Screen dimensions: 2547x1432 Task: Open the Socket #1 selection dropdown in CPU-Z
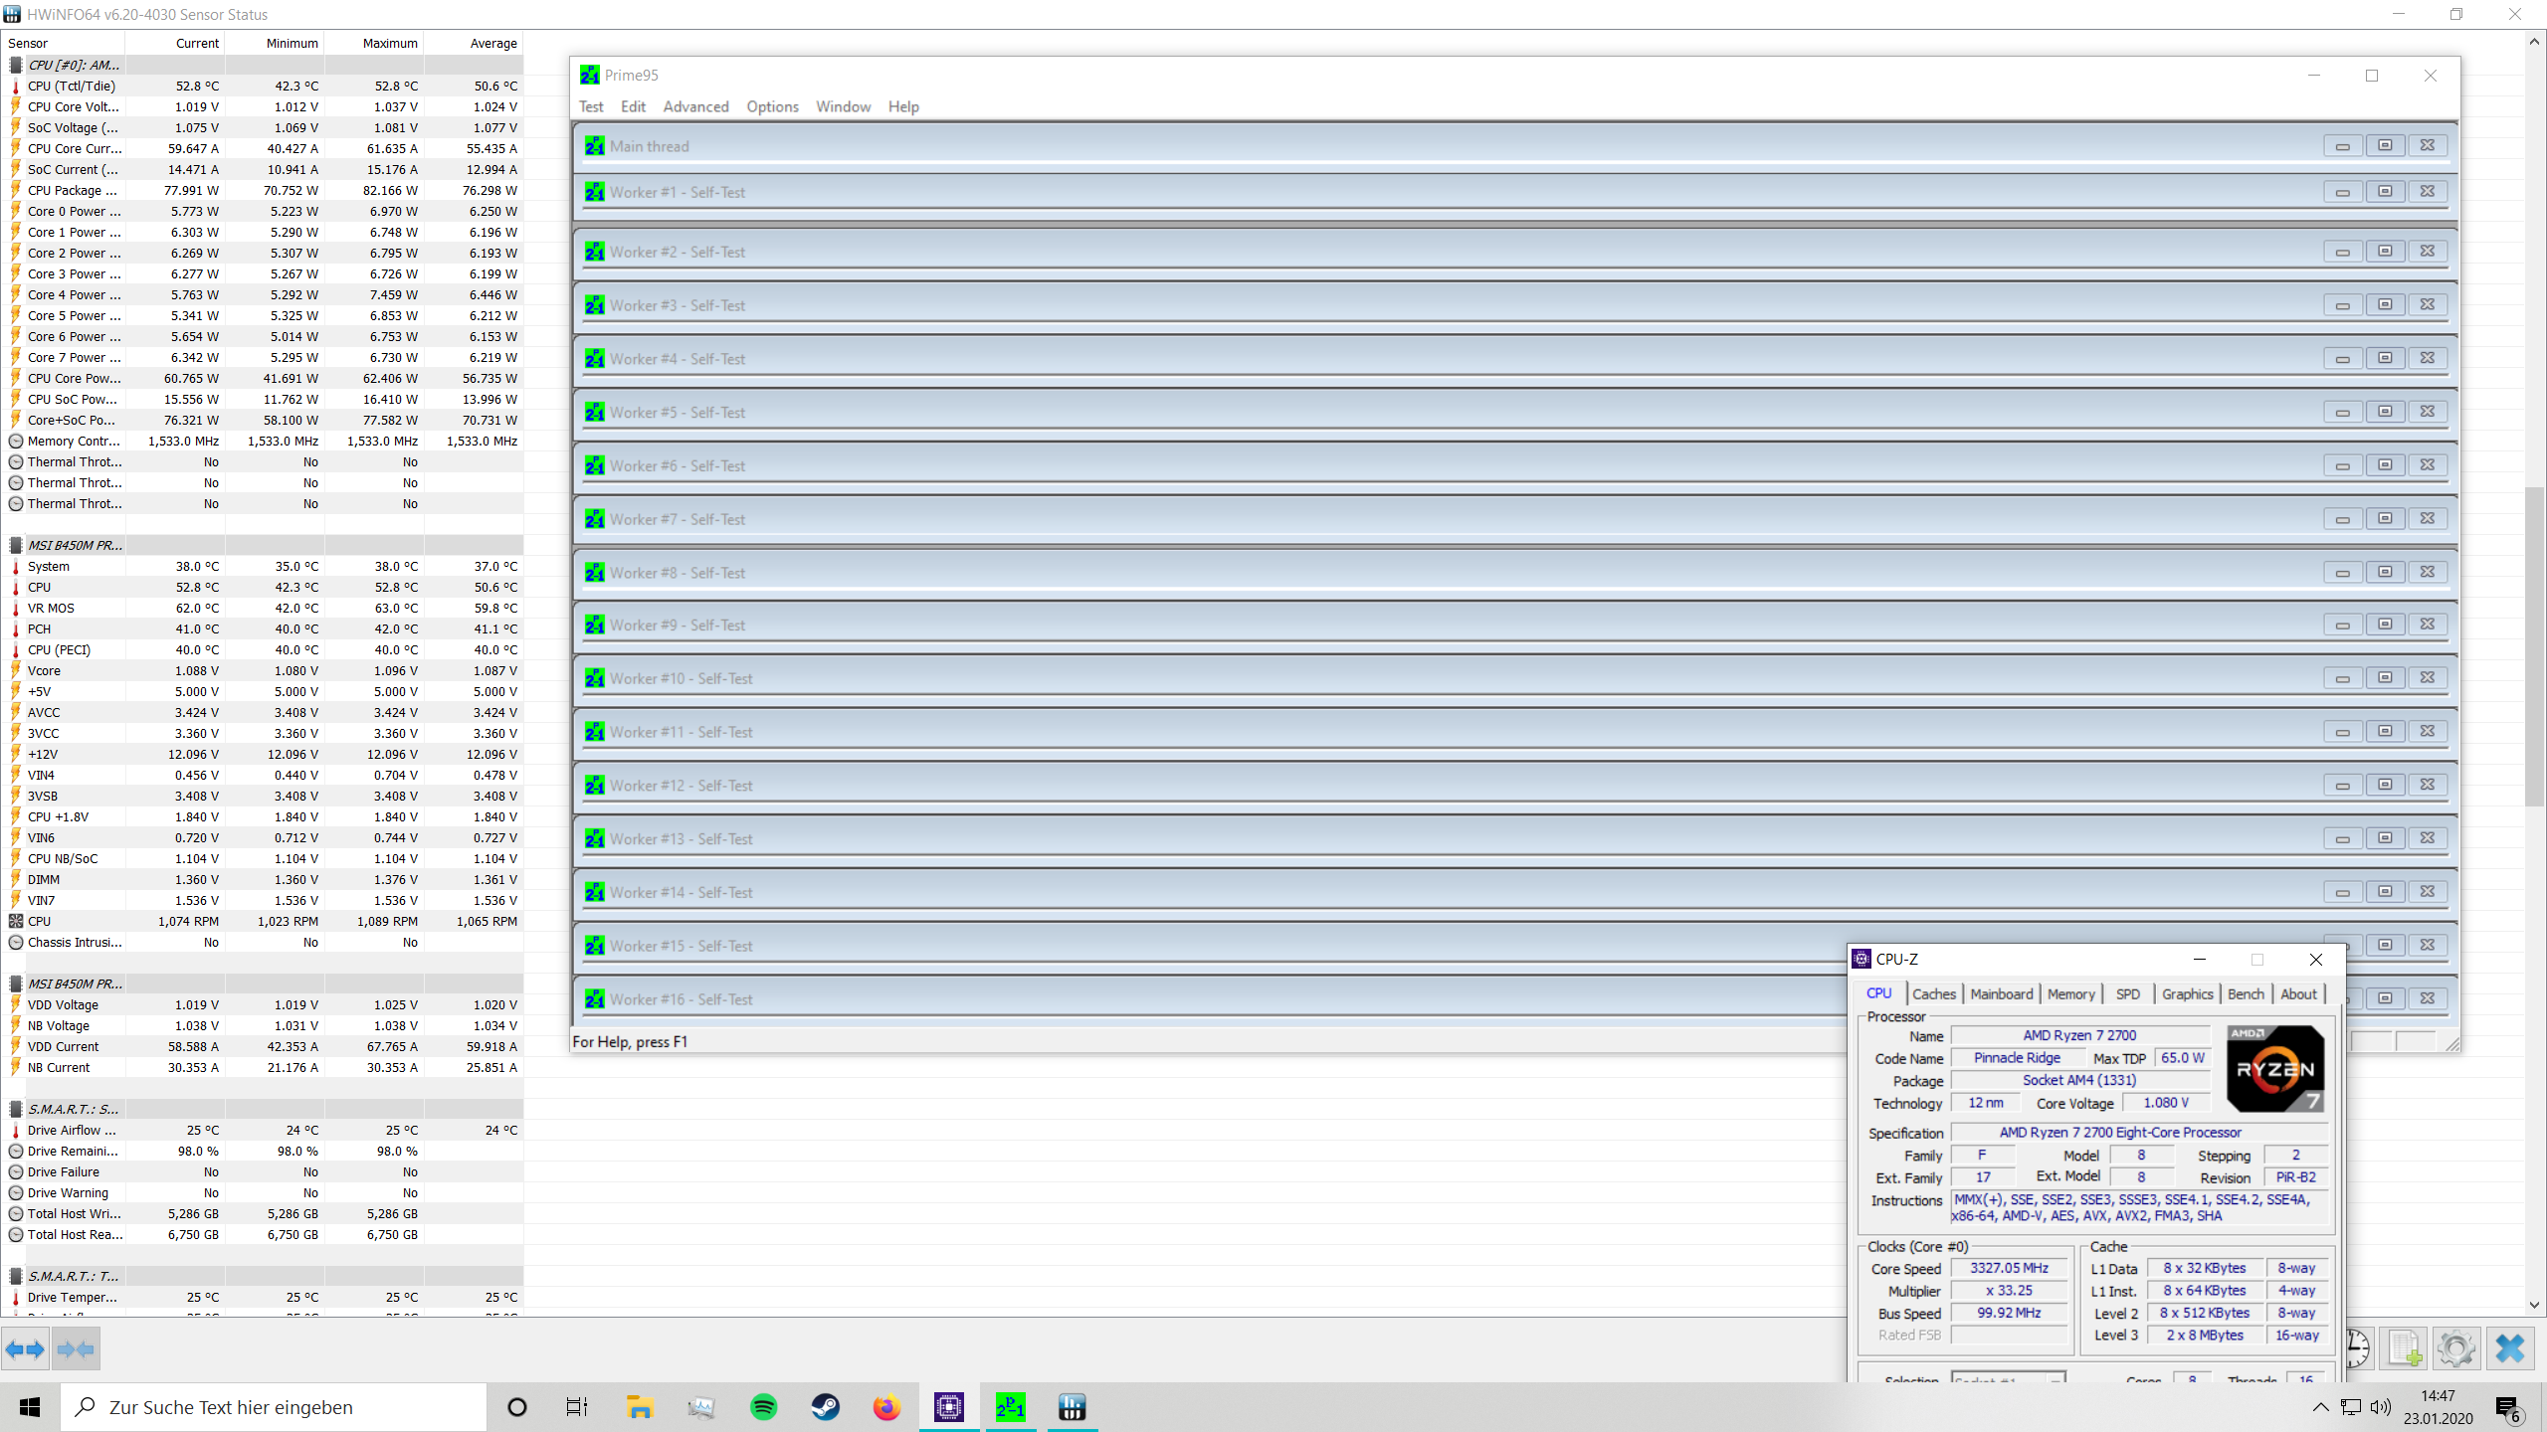coord(2055,1381)
